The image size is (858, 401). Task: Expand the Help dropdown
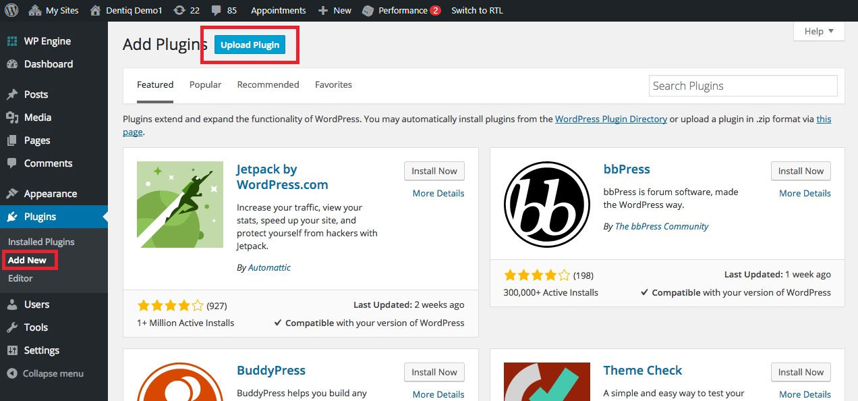coord(819,31)
